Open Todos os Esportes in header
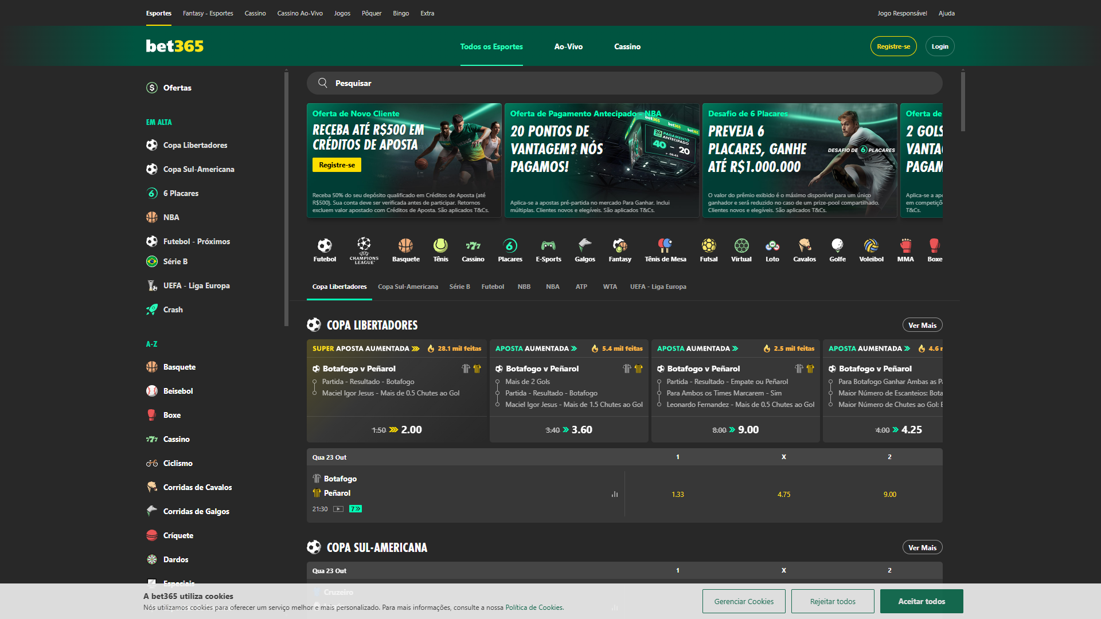The width and height of the screenshot is (1101, 619). pos(491,46)
